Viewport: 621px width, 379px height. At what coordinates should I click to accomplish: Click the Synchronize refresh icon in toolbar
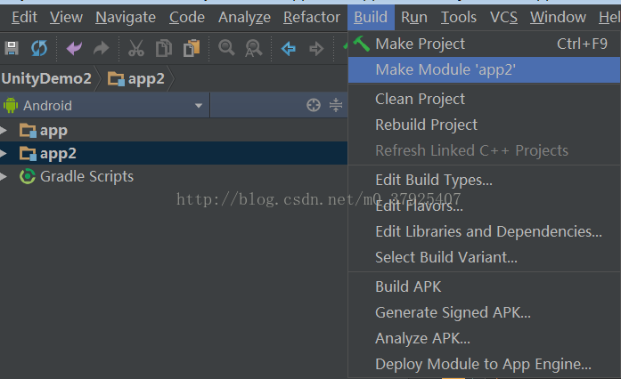coord(39,48)
